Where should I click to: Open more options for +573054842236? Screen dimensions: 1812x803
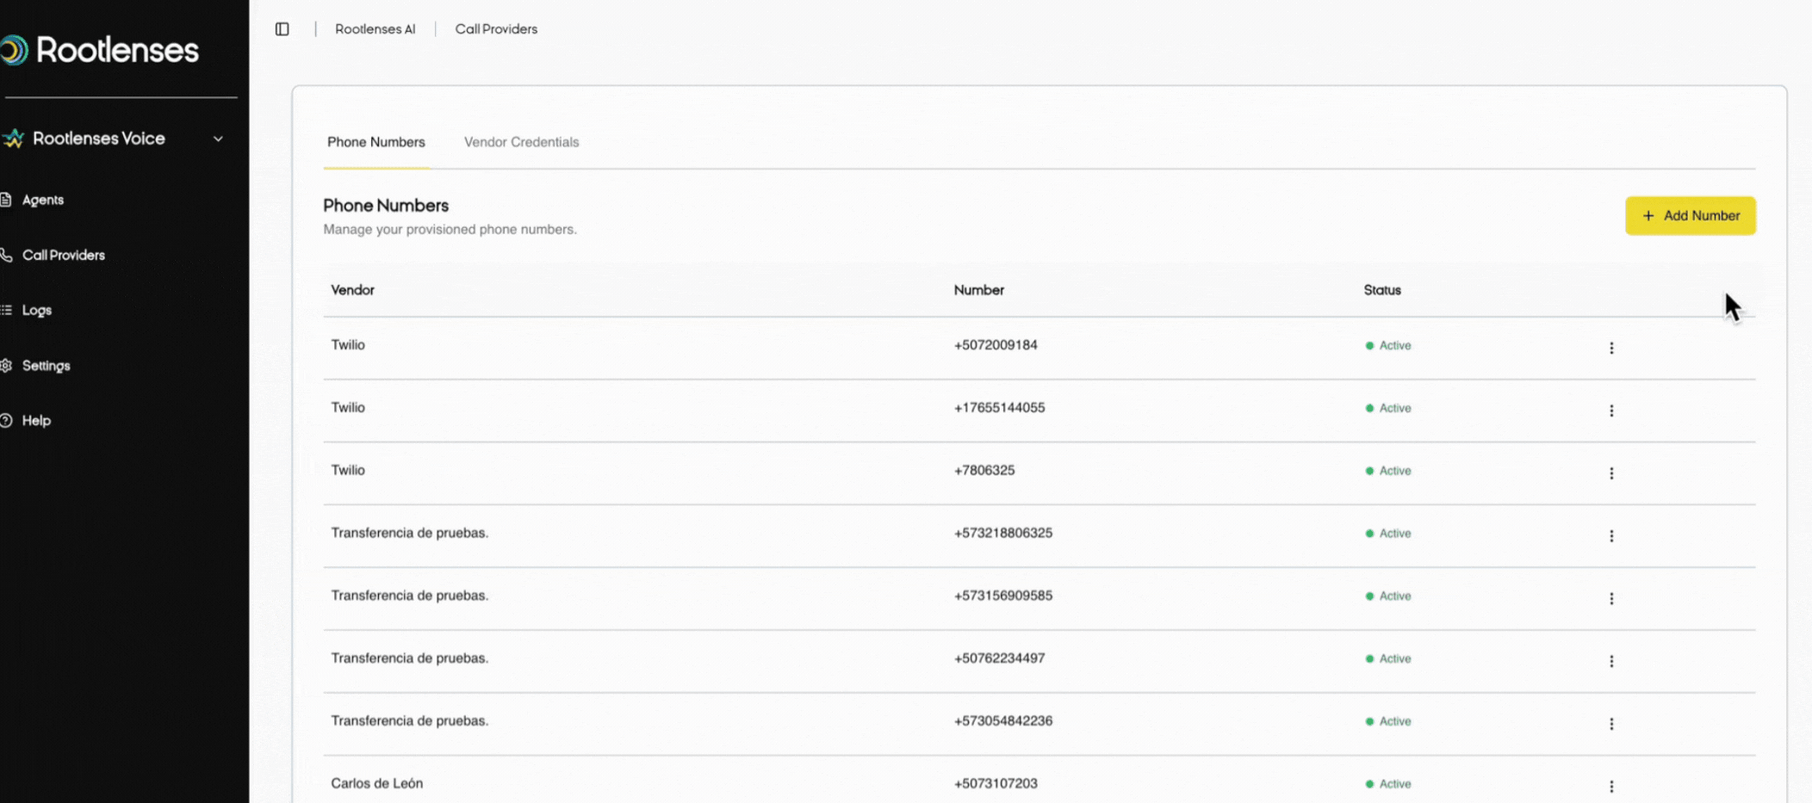(1611, 724)
